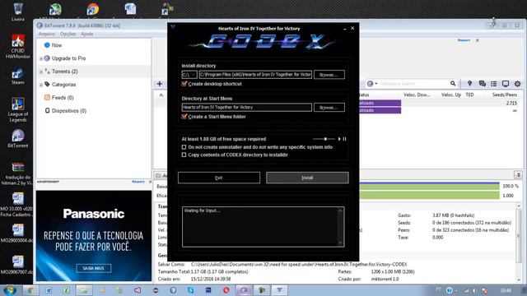Click the Skype taskbar icon

[x=190, y=290]
